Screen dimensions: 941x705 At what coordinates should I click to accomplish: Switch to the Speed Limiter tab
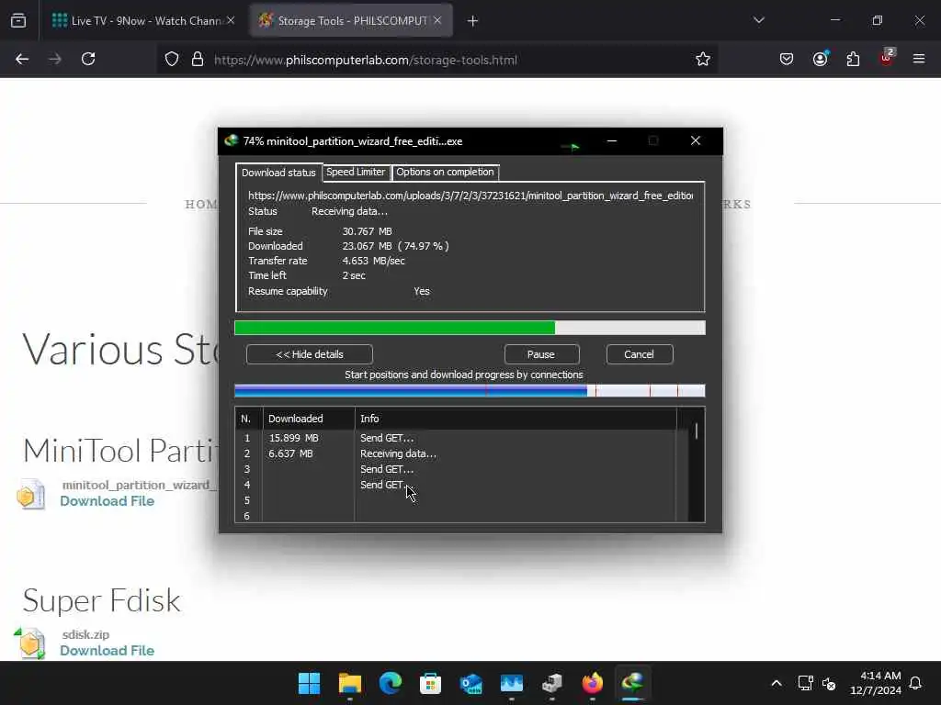coord(356,172)
